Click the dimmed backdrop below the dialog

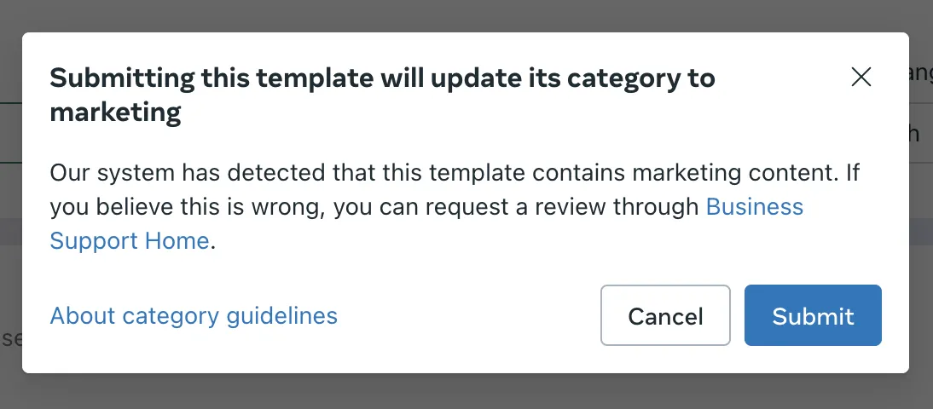tap(466, 392)
